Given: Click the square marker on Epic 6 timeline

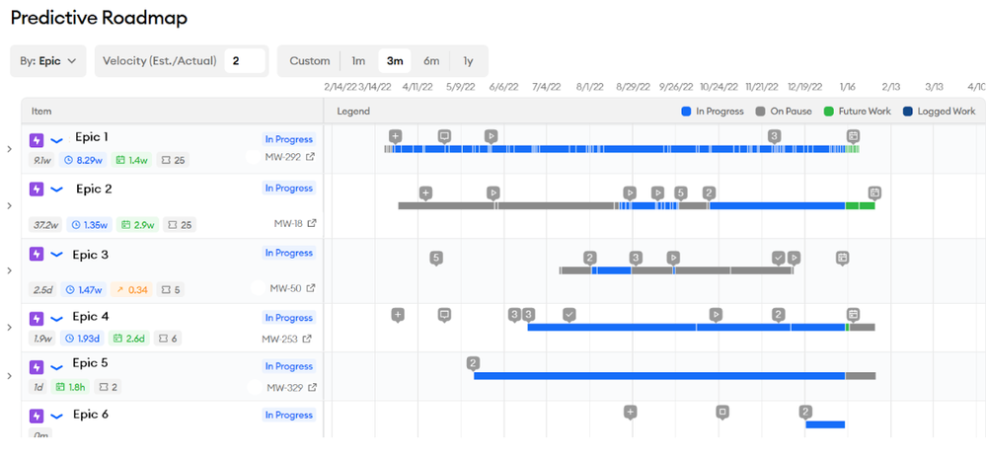Looking at the screenshot, I should [722, 412].
